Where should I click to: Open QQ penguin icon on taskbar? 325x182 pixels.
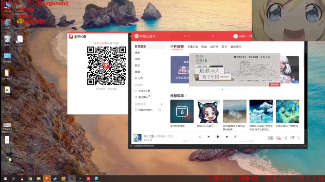(22, 179)
